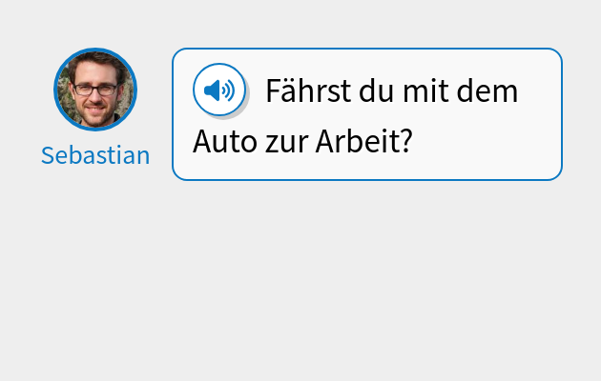Click the glasses in Sebastian's photo
This screenshot has height=381, width=601.
(95, 88)
